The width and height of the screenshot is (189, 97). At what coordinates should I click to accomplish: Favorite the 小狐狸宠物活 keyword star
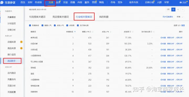tap(161, 56)
